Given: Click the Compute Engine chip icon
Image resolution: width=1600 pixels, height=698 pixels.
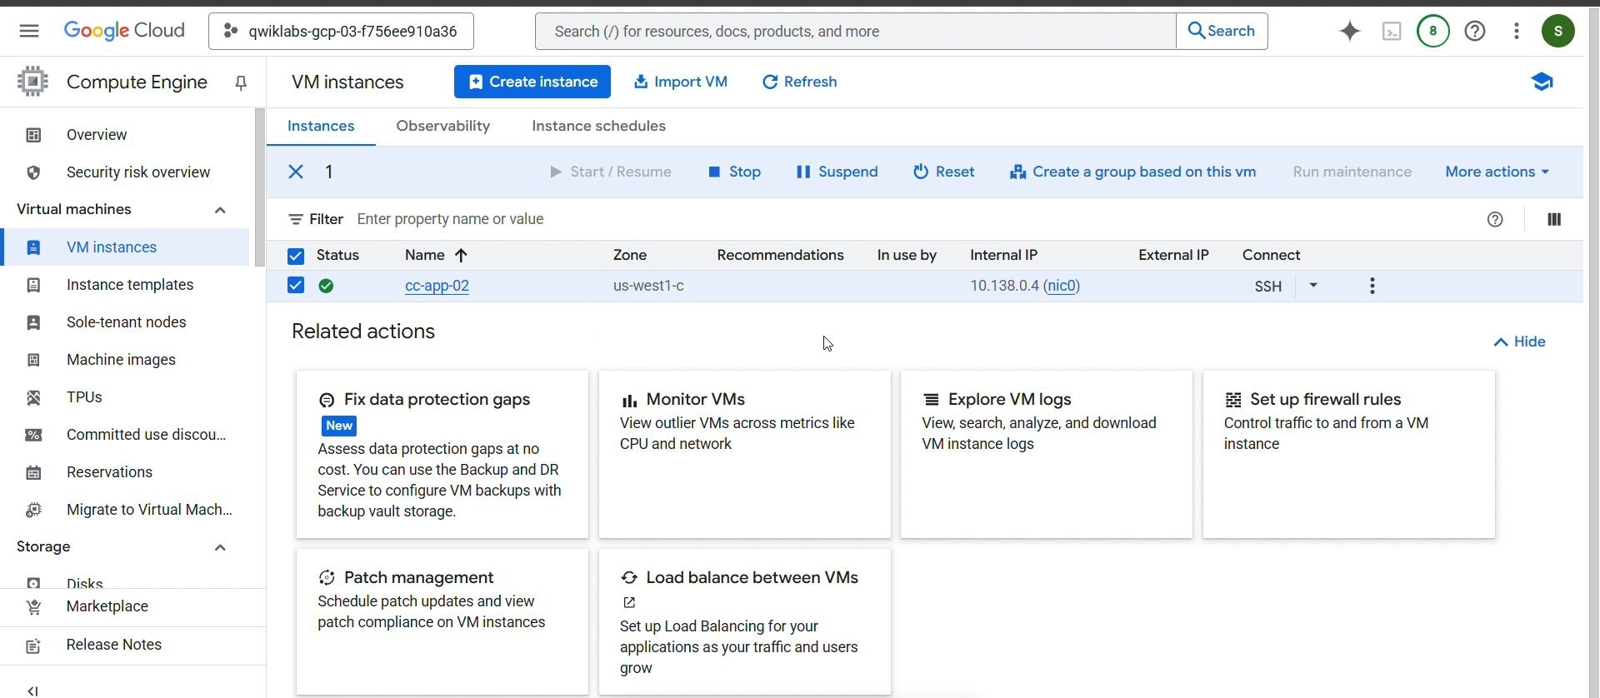Looking at the screenshot, I should tap(32, 82).
